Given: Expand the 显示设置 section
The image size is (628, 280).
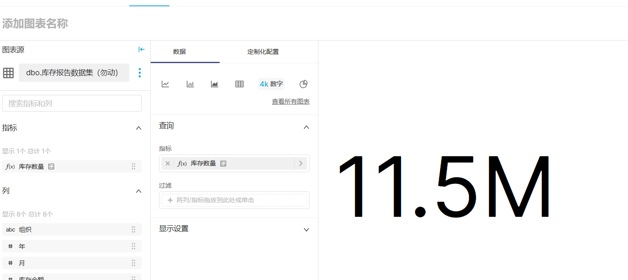Looking at the screenshot, I should [x=306, y=229].
